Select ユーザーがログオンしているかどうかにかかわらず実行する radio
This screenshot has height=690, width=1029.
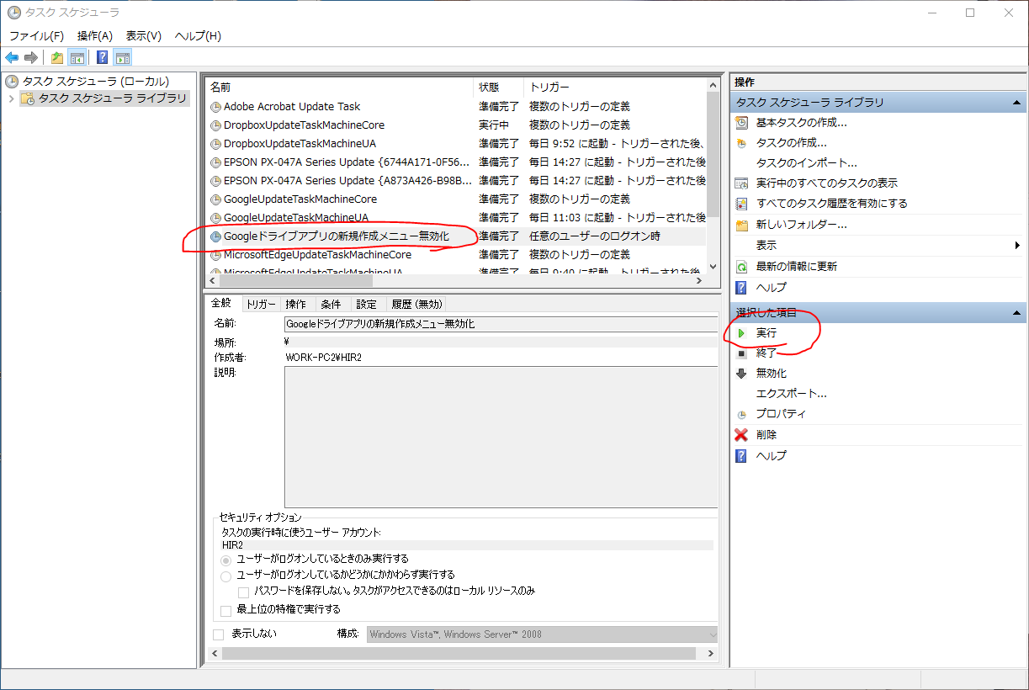(x=225, y=576)
